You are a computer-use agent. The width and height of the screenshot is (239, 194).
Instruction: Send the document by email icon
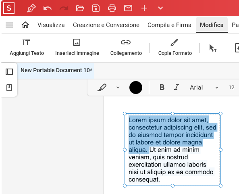point(128,8)
